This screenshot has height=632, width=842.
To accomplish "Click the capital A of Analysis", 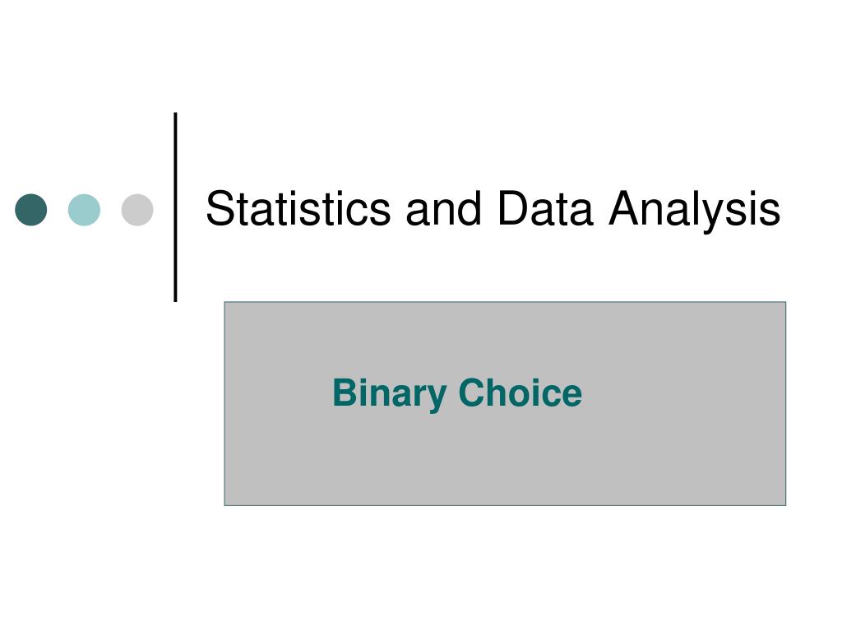I will pyautogui.click(x=626, y=208).
